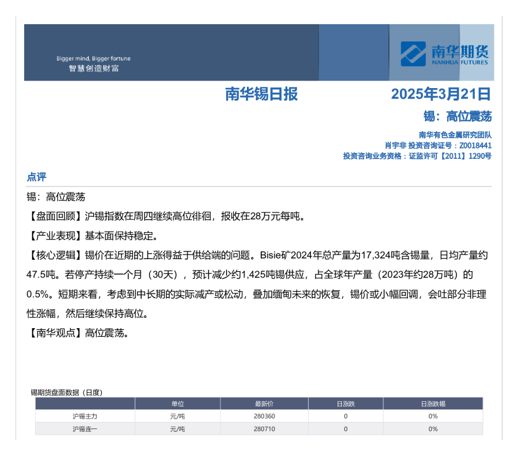The height and width of the screenshot is (456, 518).
Task: Click the 南华锡日报 report title
Action: (261, 94)
